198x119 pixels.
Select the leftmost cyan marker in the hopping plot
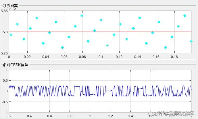pyautogui.click(x=11, y=35)
